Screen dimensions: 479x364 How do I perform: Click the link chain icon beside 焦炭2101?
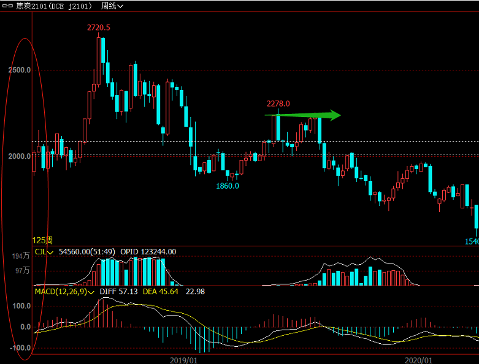click(7, 6)
